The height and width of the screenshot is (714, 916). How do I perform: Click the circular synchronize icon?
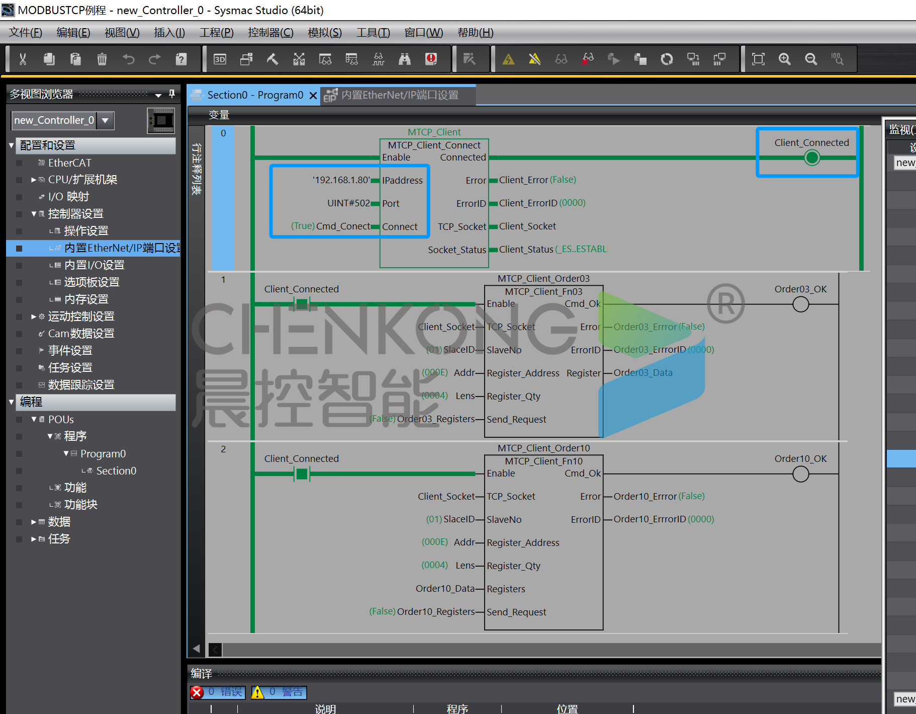coord(667,59)
